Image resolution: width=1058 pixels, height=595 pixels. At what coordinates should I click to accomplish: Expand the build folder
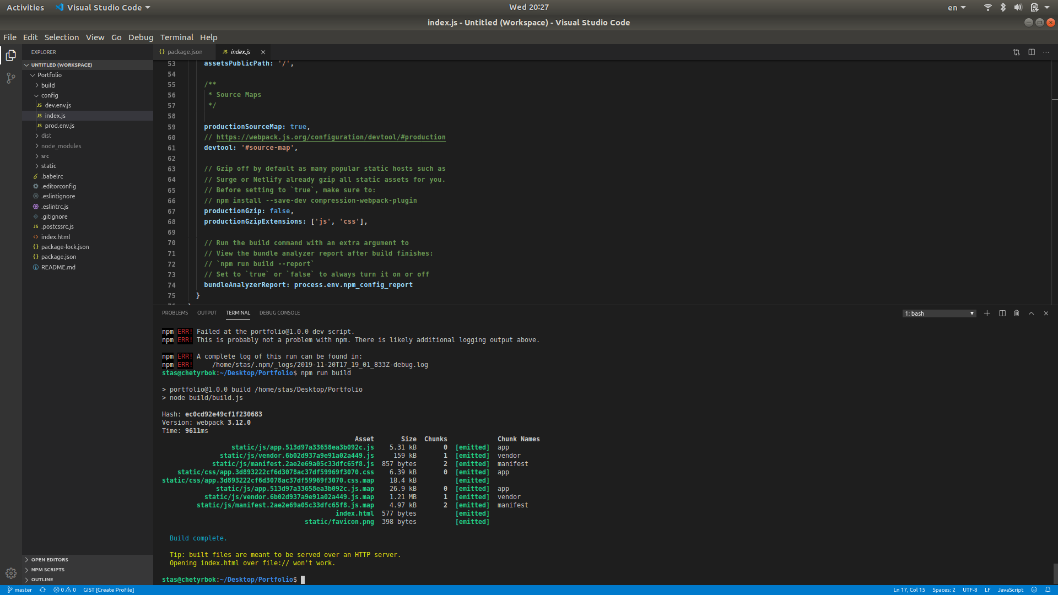88,85
